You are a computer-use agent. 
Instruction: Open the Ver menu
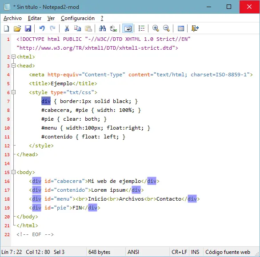pyautogui.click(x=51, y=18)
